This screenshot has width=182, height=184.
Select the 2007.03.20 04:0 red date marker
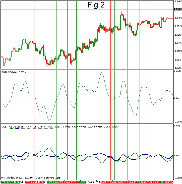point(109,182)
